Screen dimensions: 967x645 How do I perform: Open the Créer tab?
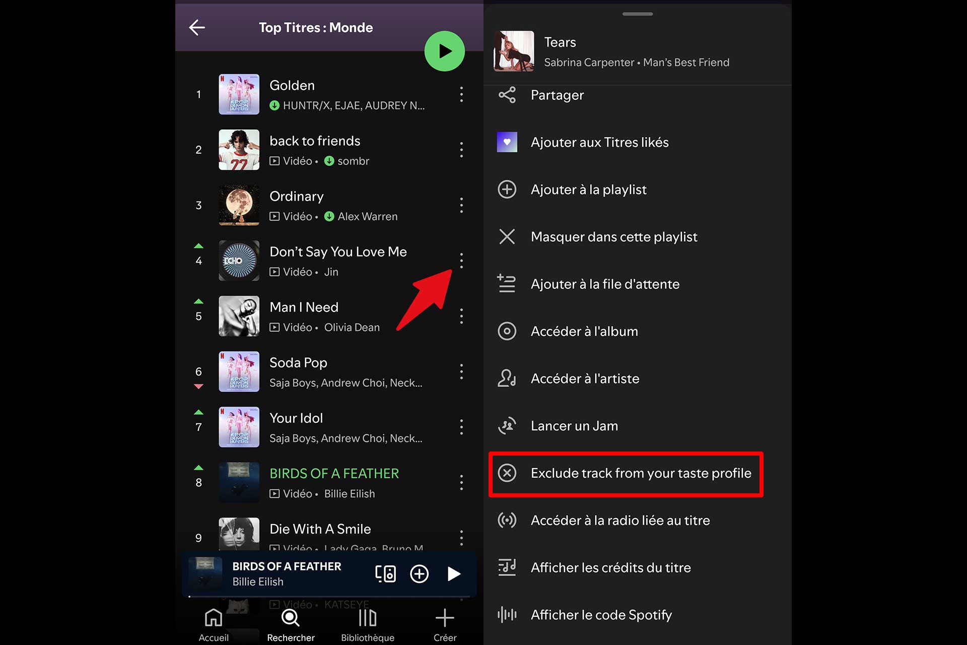[x=445, y=624]
